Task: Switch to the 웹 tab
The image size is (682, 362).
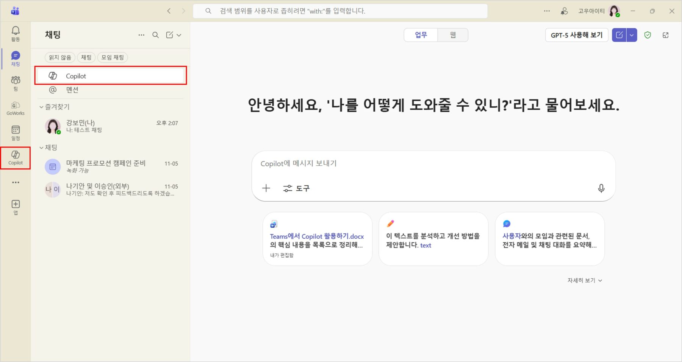Action: click(453, 35)
